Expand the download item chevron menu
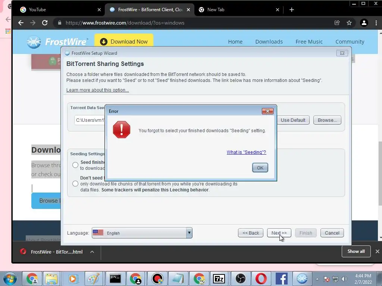Viewport: 382px width, 286px height. tap(92, 252)
